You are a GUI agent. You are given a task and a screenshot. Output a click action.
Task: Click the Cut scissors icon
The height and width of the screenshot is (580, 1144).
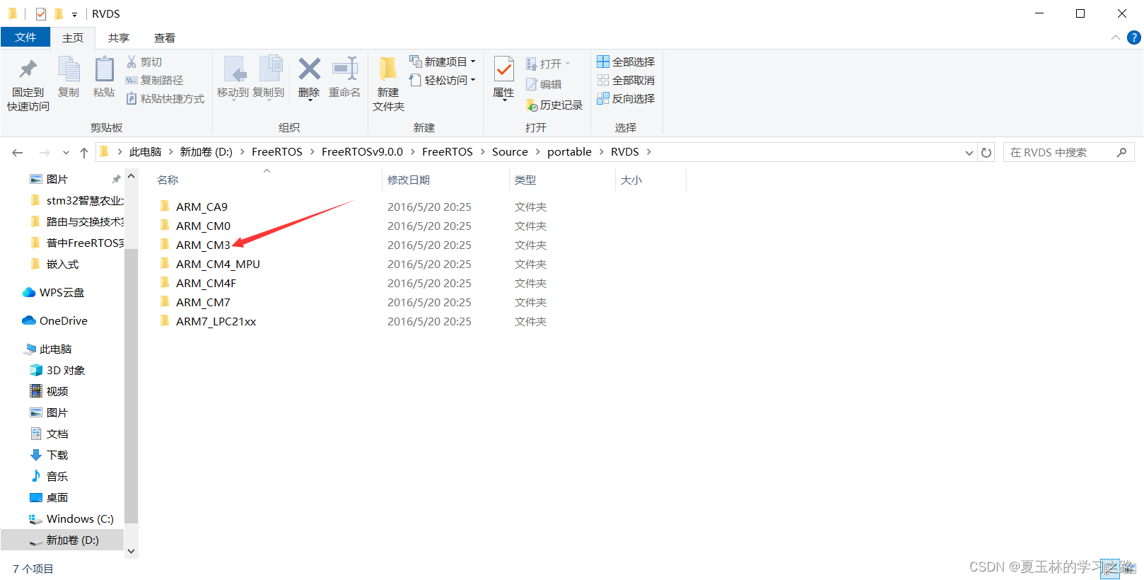tap(132, 62)
